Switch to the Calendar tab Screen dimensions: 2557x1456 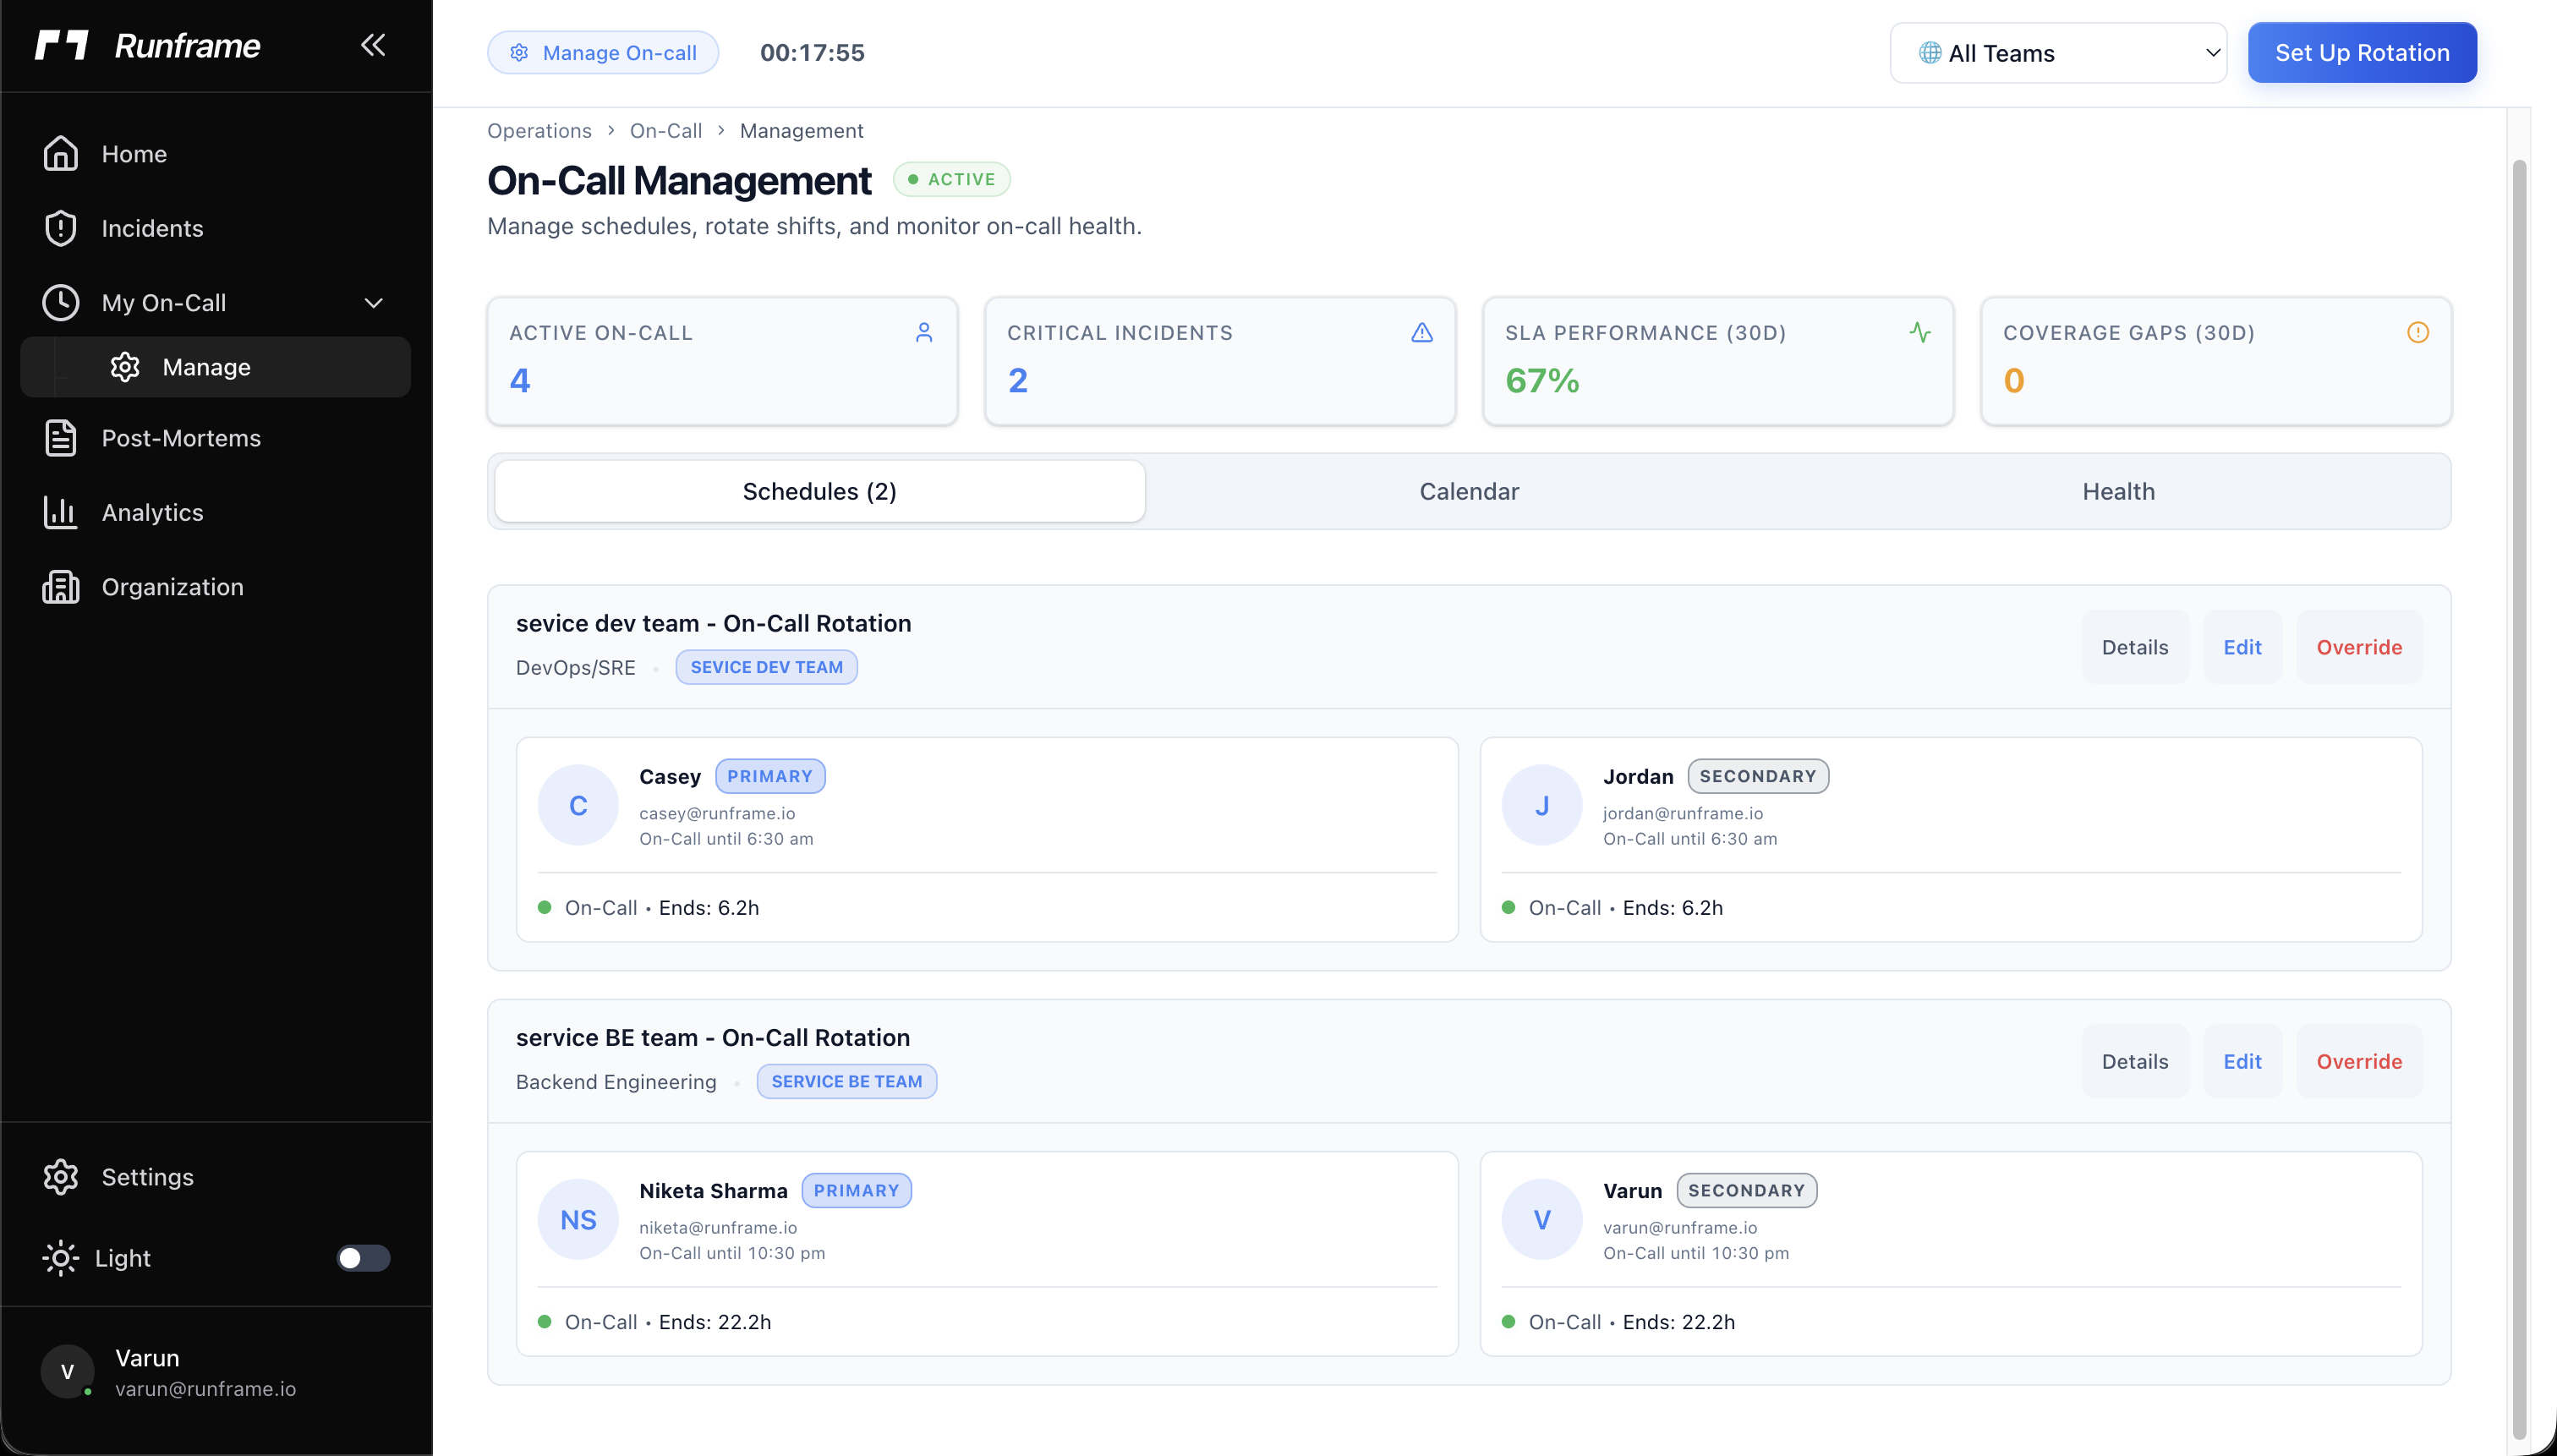click(x=1468, y=491)
